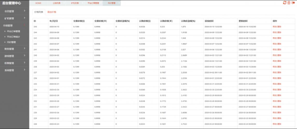The height and width of the screenshot is (129, 297).
Task: Click 修改 for row ID 240
Action: [x=274, y=55]
